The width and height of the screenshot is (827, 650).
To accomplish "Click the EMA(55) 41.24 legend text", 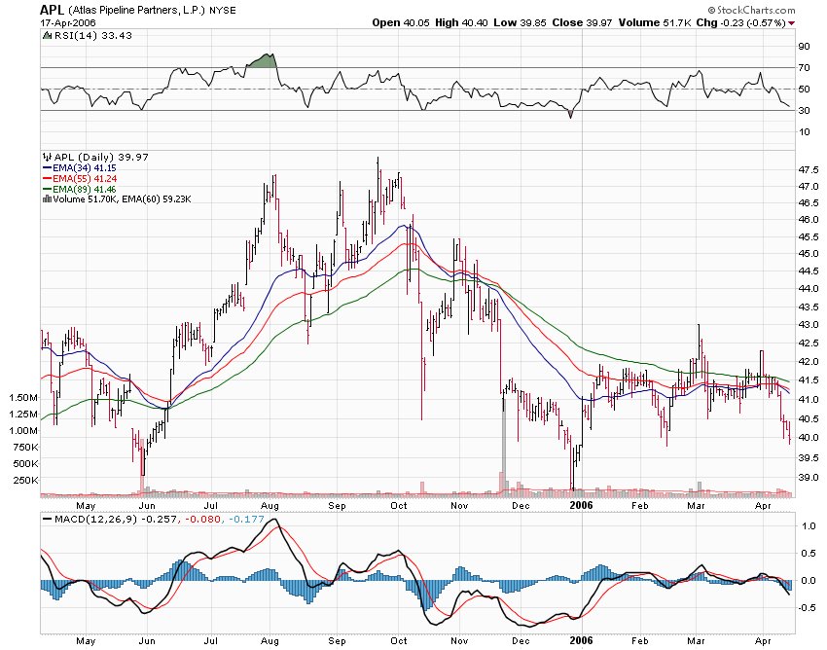I will (x=85, y=178).
